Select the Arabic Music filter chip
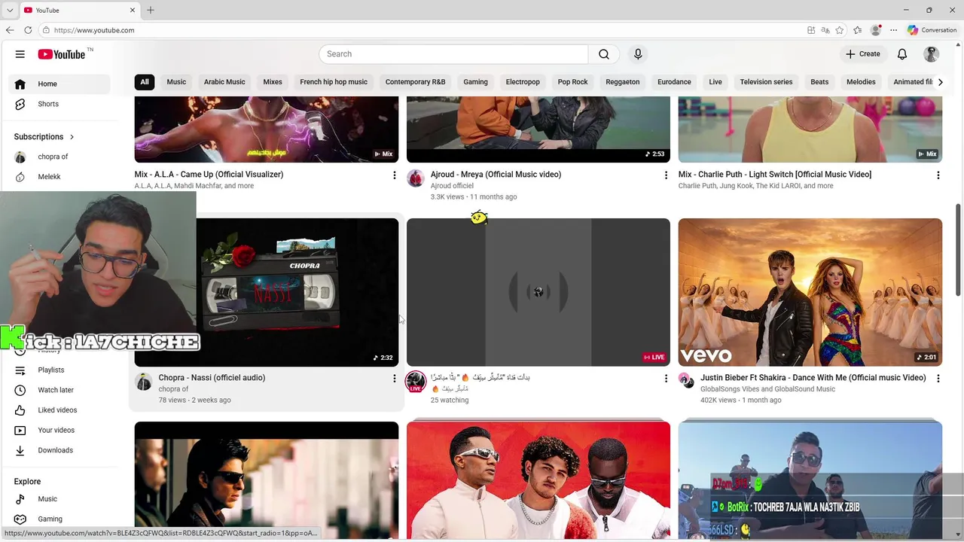The image size is (964, 542). pyautogui.click(x=224, y=82)
